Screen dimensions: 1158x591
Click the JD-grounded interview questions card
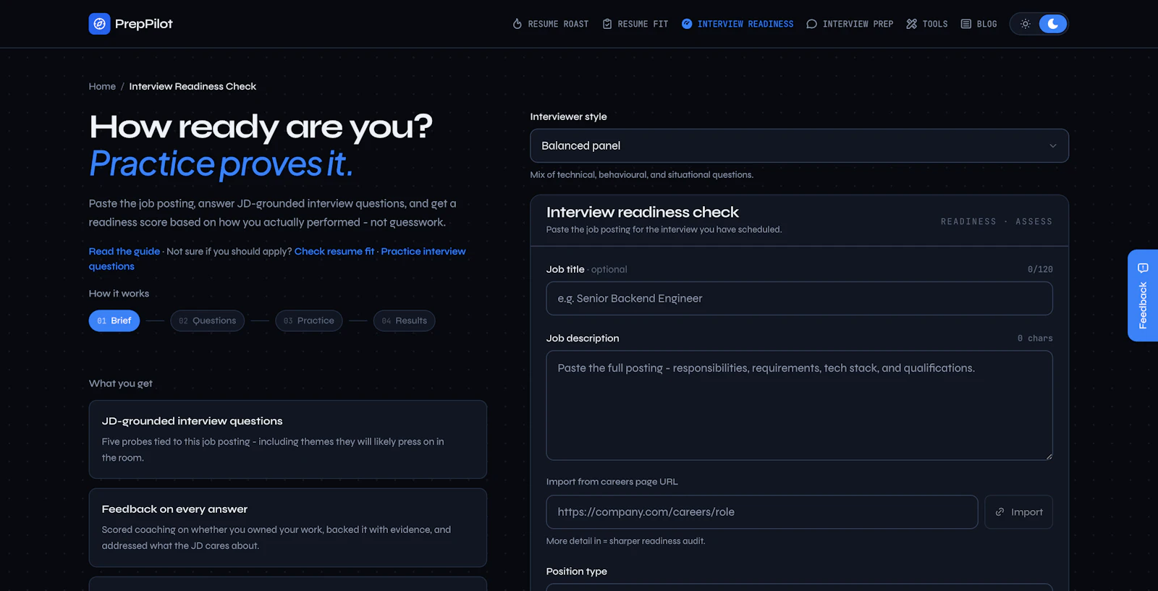[288, 439]
